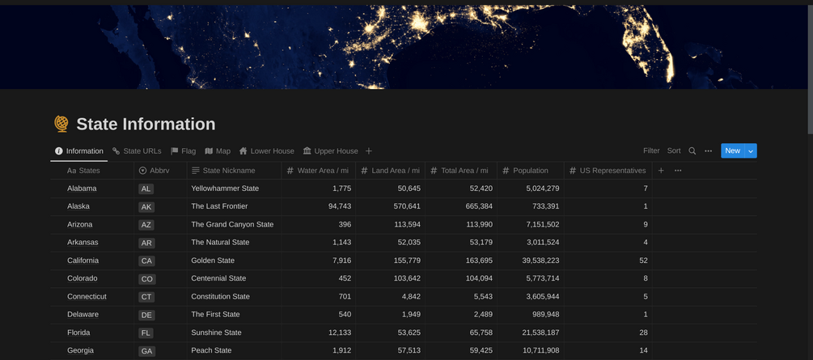Switch to the Flag view tab
The height and width of the screenshot is (360, 813).
(x=184, y=151)
